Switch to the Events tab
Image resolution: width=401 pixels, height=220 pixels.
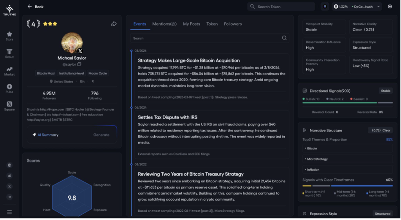tap(140, 24)
